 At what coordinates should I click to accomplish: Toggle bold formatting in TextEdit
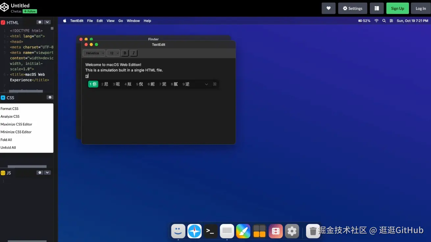click(125, 53)
